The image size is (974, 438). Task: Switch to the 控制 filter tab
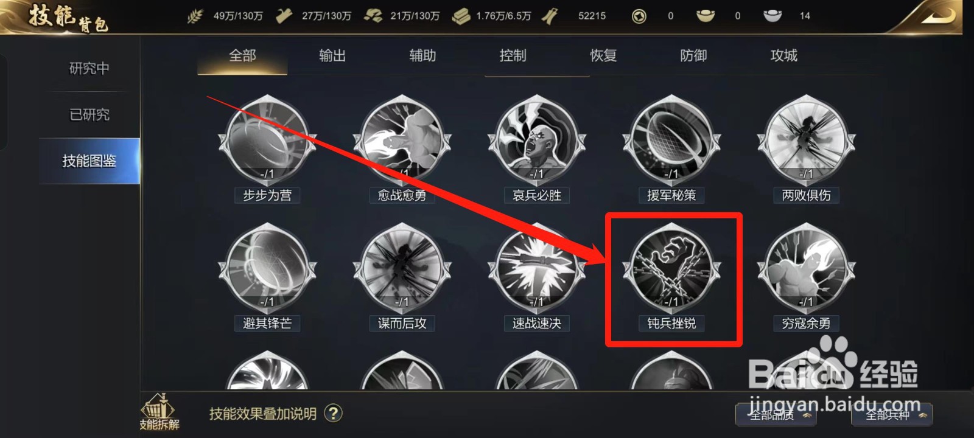(513, 56)
